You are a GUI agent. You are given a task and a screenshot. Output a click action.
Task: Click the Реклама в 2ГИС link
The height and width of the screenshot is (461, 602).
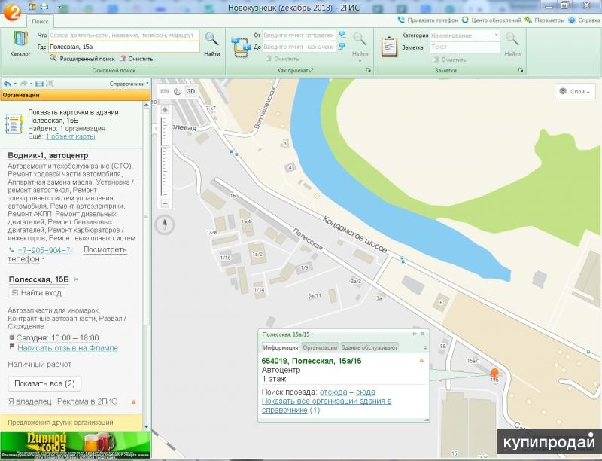click(87, 401)
